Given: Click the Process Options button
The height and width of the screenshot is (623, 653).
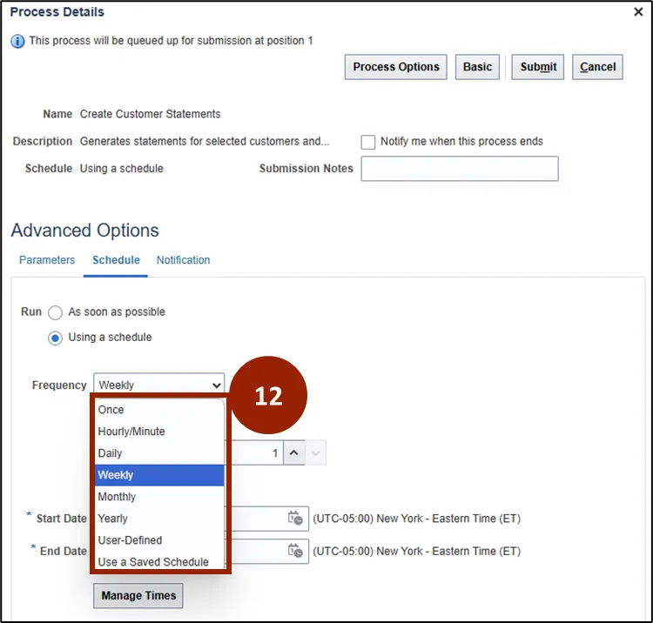Looking at the screenshot, I should coord(396,67).
